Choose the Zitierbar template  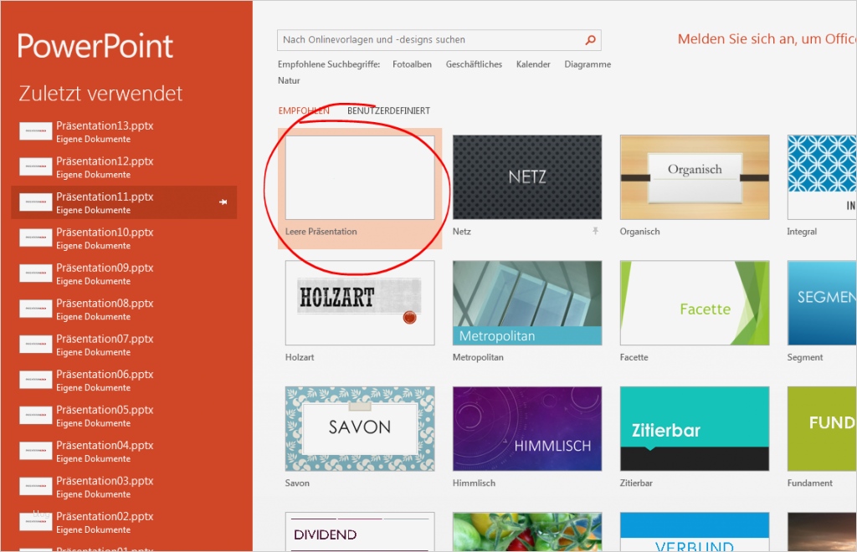point(693,427)
